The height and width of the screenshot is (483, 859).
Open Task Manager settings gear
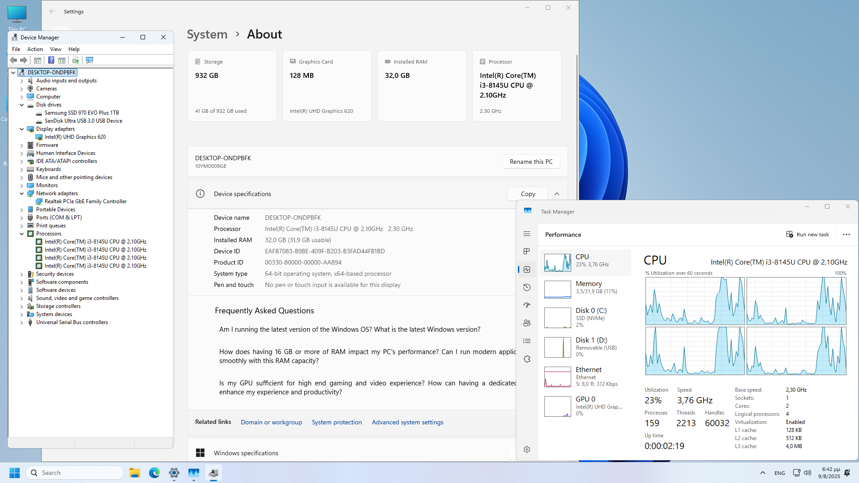527,449
